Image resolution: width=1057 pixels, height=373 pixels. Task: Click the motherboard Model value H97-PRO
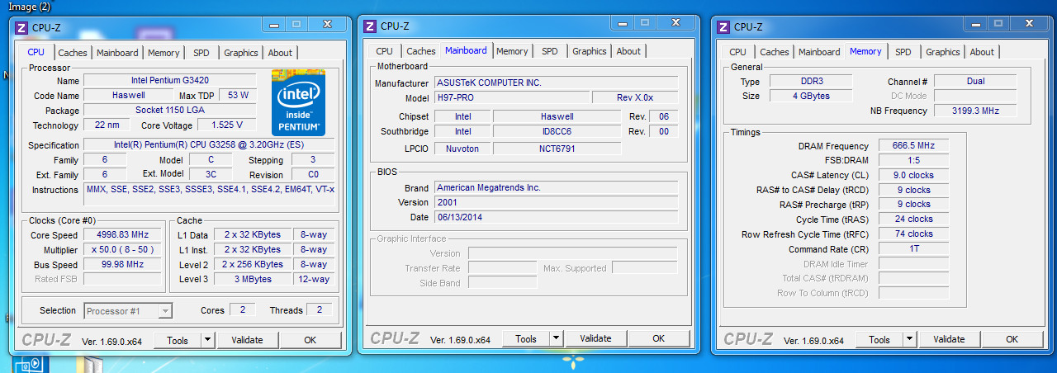[511, 98]
